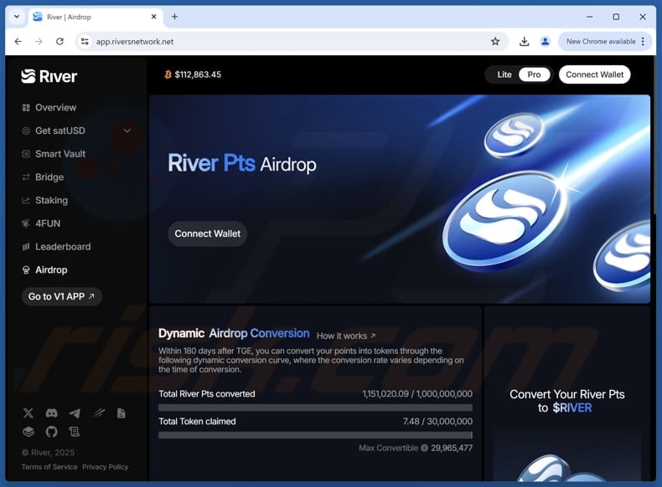Open River's X (Twitter) profile icon
The width and height of the screenshot is (662, 487).
[x=28, y=413]
